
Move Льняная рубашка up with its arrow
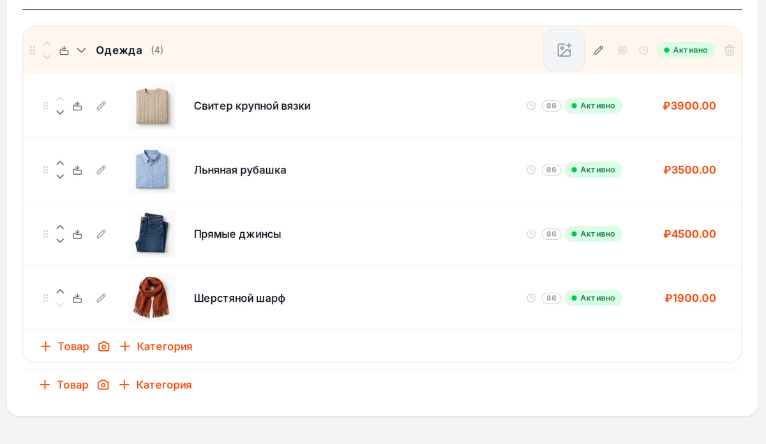[x=60, y=163]
